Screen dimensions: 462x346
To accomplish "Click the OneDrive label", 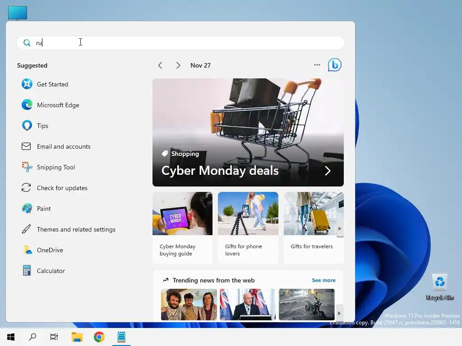I will pyautogui.click(x=50, y=250).
